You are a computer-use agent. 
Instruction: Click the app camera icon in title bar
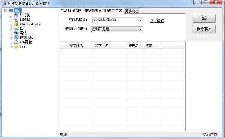4,3
